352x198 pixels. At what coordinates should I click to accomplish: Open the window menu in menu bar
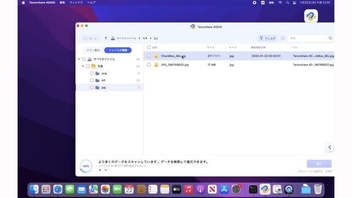[76, 2]
